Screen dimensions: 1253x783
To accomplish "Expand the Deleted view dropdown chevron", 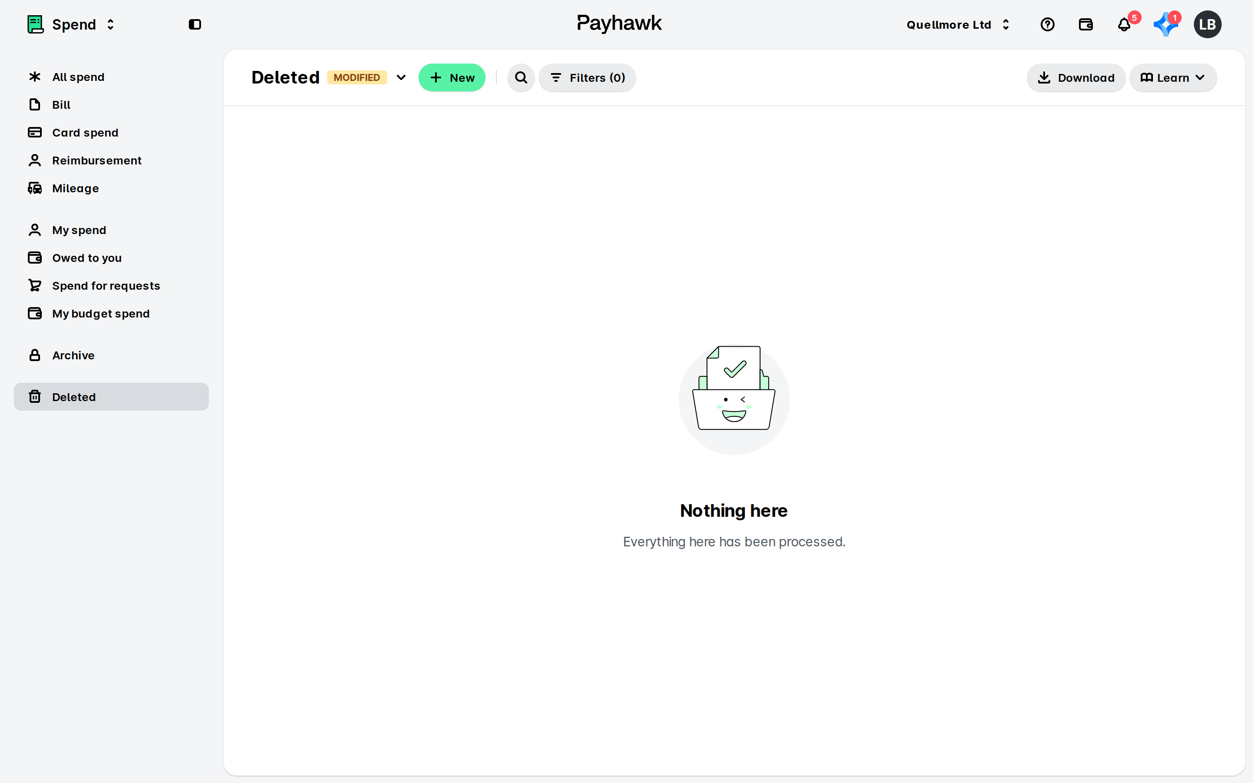I will (x=401, y=78).
